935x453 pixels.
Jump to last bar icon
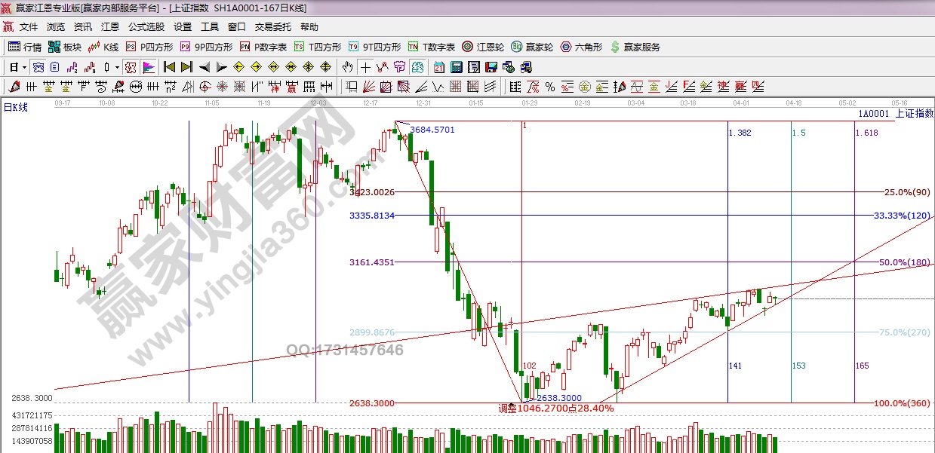coord(186,67)
